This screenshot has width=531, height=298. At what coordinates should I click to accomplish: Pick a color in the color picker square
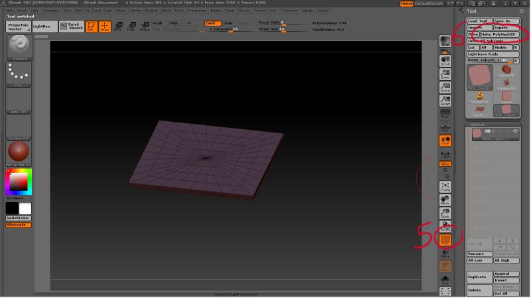19,181
